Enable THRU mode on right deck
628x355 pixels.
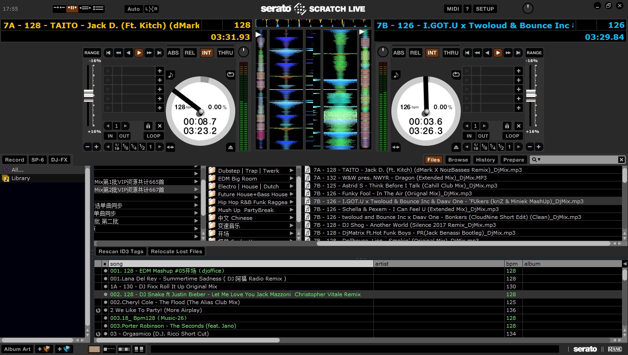[451, 53]
